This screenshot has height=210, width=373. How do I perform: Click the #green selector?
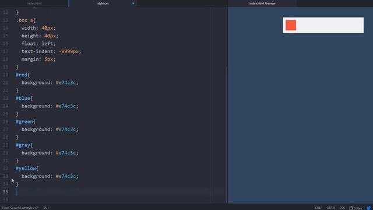coord(24,121)
